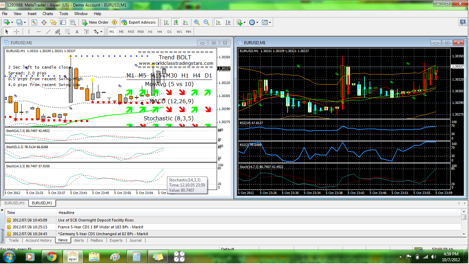Image resolution: width=469 pixels, height=264 pixels.
Task: Select the Fibonacci Retracement tool
Action: (68, 32)
